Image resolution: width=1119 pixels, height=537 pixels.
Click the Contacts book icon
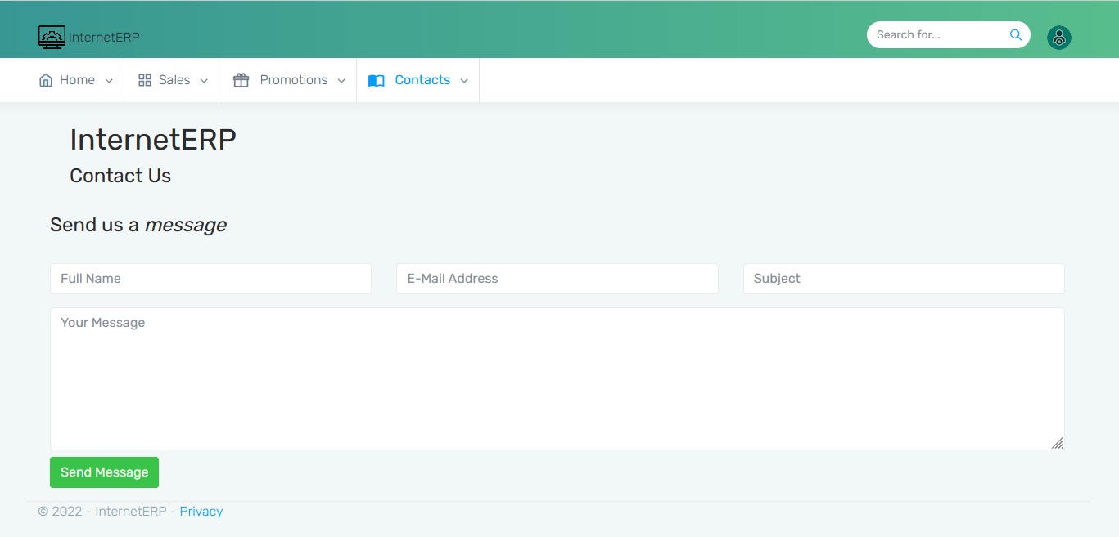[377, 80]
